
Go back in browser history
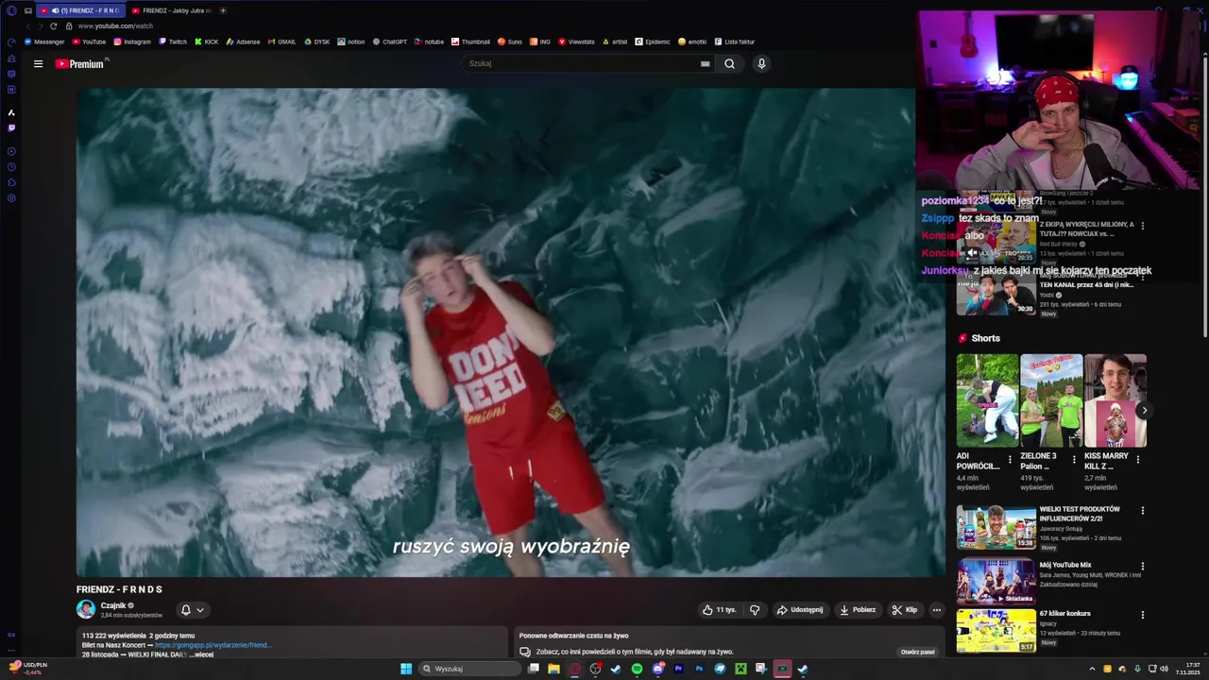coord(27,25)
